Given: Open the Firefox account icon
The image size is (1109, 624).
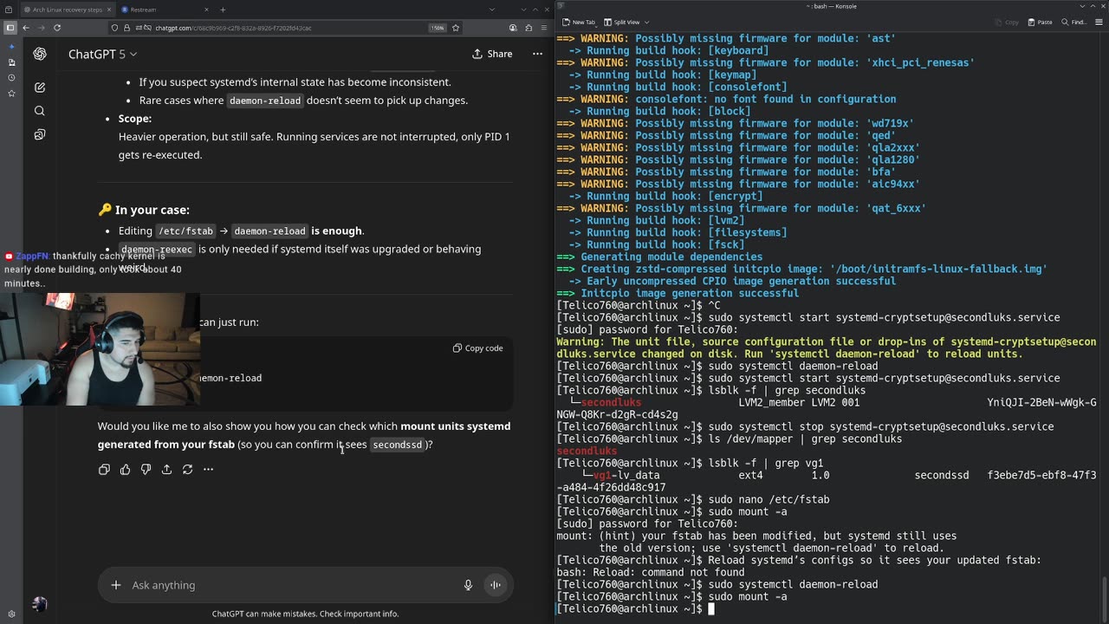Looking at the screenshot, I should pos(513,28).
